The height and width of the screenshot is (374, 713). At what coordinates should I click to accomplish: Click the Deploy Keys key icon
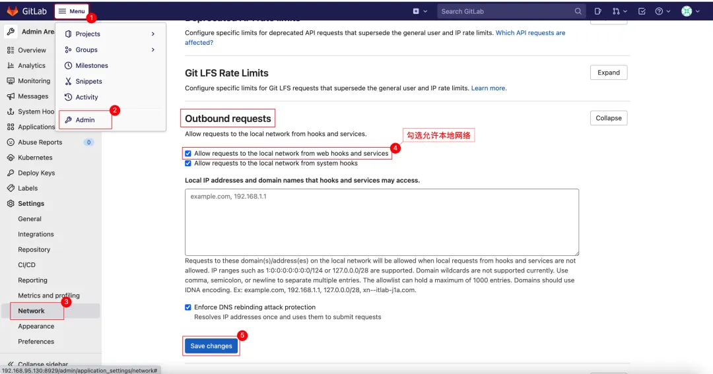(x=11, y=173)
